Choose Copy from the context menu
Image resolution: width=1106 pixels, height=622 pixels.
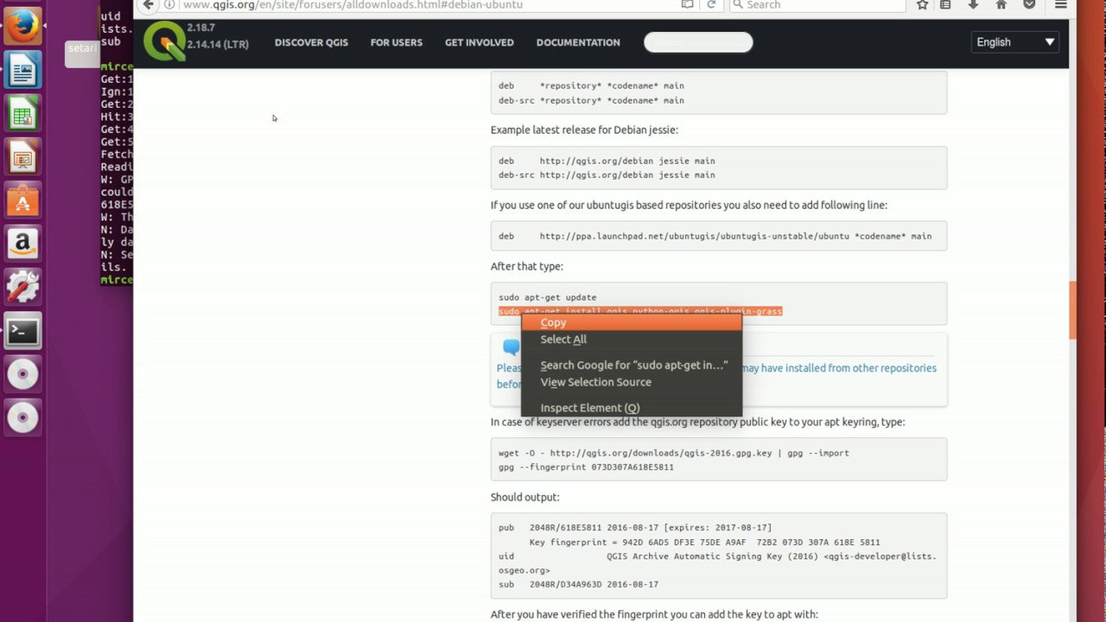[x=632, y=322]
